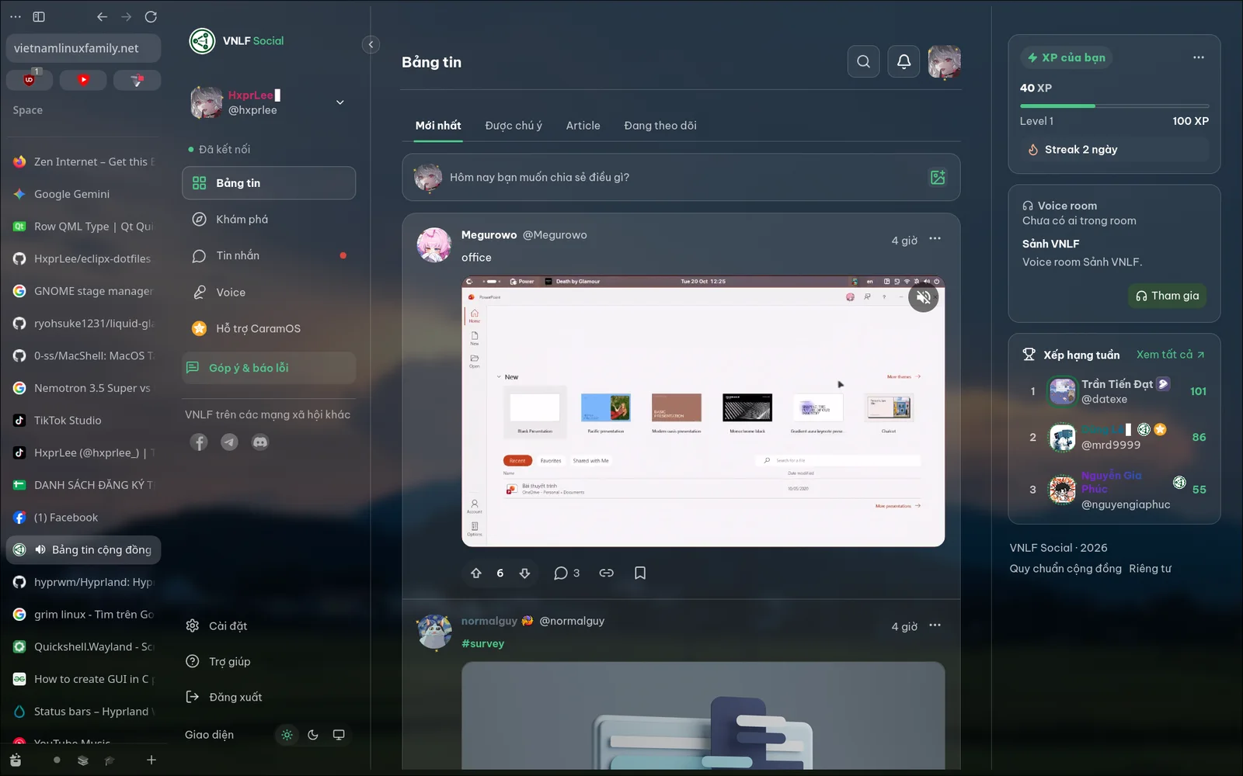This screenshot has width=1243, height=776.
Task: Reload the current page
Action: (x=151, y=16)
